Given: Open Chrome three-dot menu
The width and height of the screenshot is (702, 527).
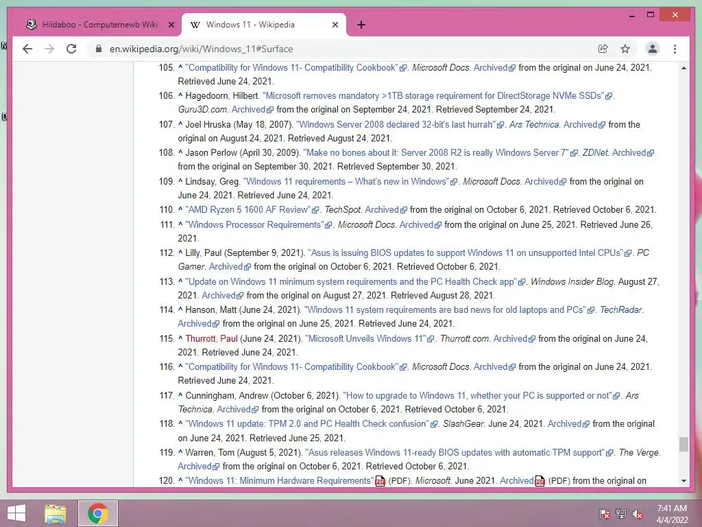Looking at the screenshot, I should pos(675,49).
